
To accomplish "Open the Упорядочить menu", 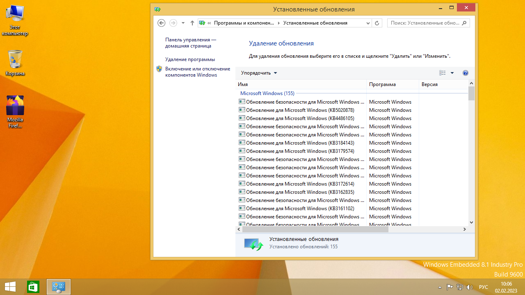I will [259, 73].
